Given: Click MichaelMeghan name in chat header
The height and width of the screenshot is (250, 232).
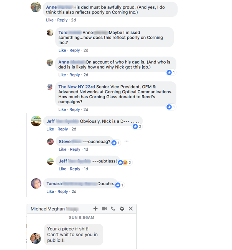Looking at the screenshot, I should pyautogui.click(x=48, y=209).
